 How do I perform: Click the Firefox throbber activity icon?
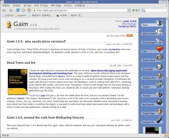coord(167,5)
